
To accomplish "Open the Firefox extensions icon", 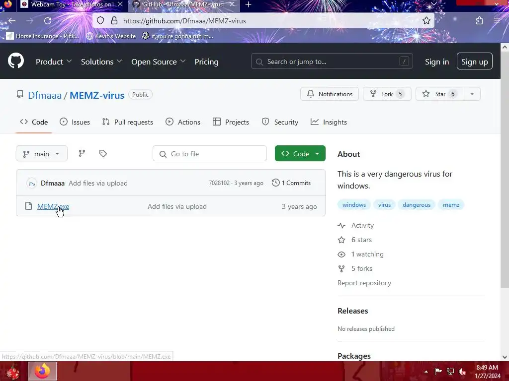I will point(479,21).
